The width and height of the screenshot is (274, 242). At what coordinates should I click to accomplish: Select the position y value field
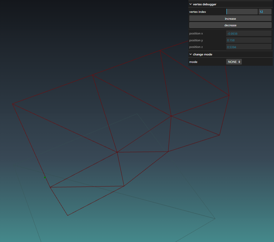point(249,40)
